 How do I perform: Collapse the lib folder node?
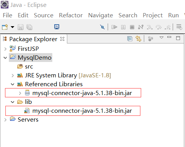pos(13,102)
